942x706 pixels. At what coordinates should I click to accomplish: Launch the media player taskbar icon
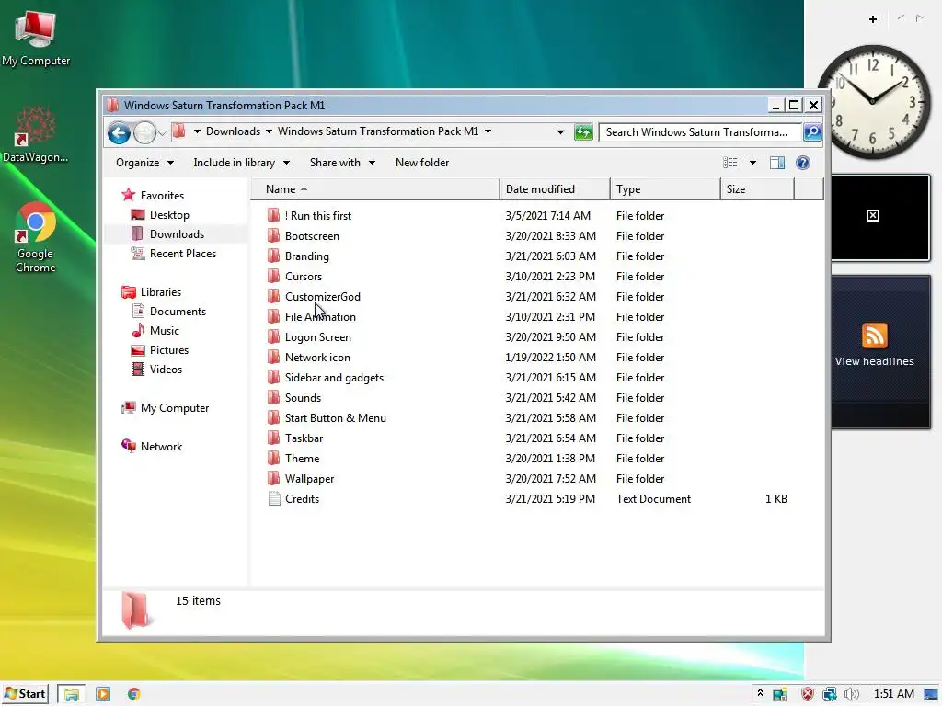[103, 695]
